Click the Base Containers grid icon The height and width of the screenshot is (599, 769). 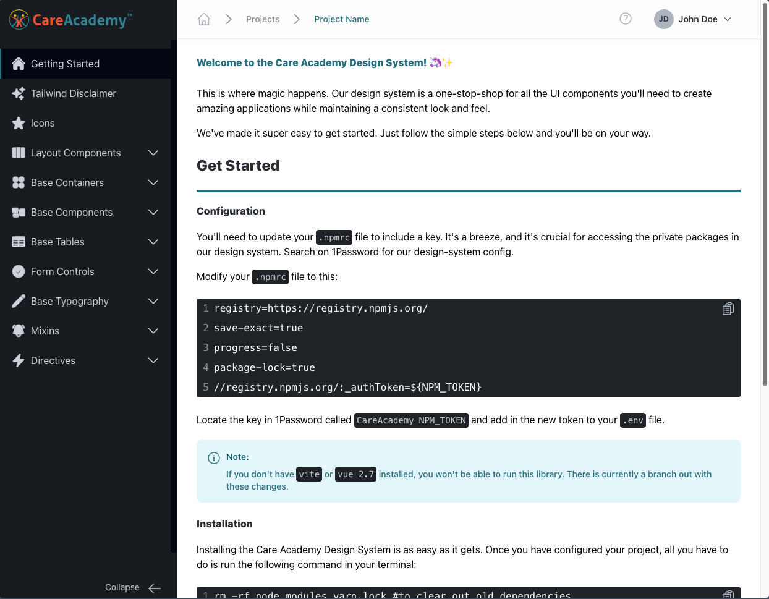19,182
